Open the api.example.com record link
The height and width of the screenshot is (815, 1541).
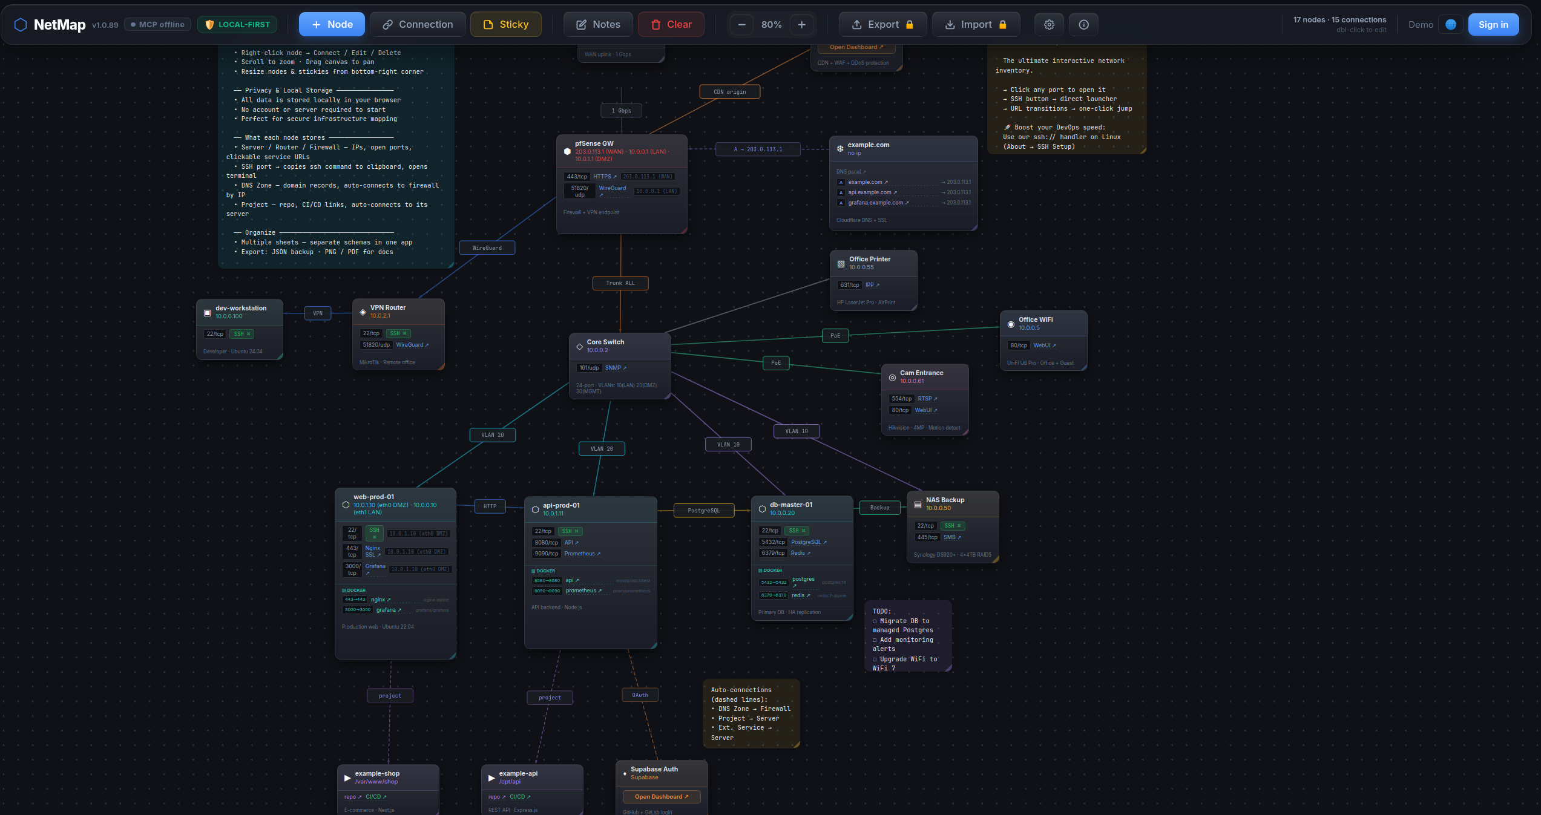(x=872, y=192)
